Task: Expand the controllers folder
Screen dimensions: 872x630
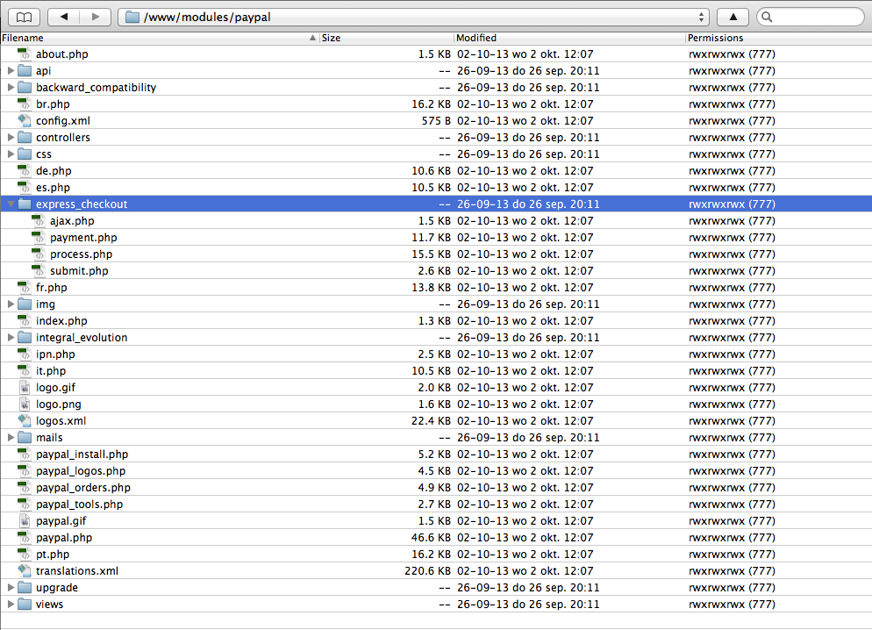Action: 11,138
